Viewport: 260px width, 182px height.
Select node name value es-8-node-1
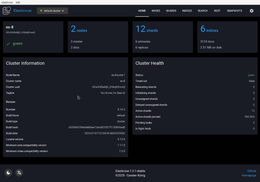[x=118, y=75]
